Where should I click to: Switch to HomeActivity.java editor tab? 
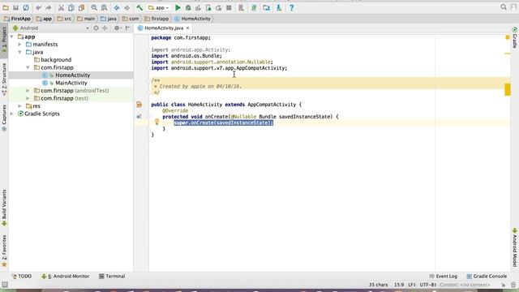click(164, 28)
